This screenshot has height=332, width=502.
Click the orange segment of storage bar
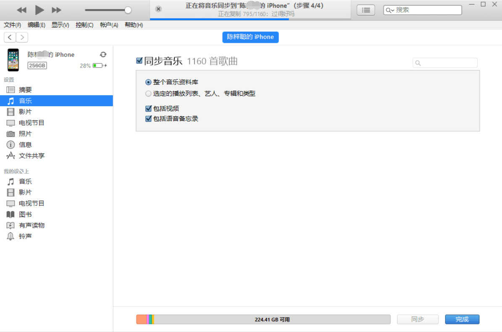(x=141, y=319)
